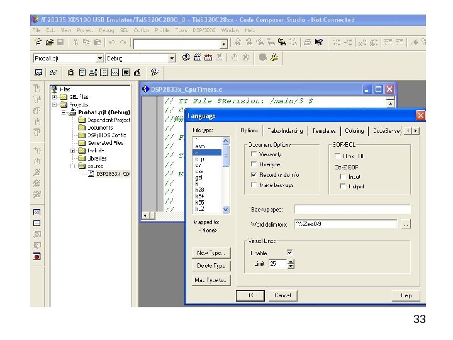
Task: Click the Paste clipboard icon
Action: [x=98, y=43]
